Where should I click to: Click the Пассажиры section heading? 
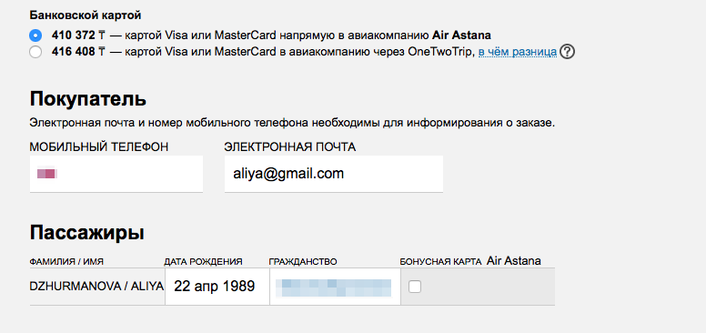(87, 233)
